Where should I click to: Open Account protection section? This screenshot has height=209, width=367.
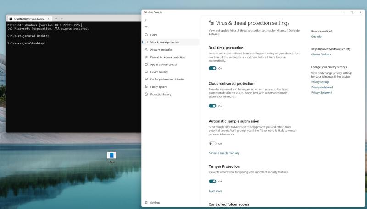point(172,50)
